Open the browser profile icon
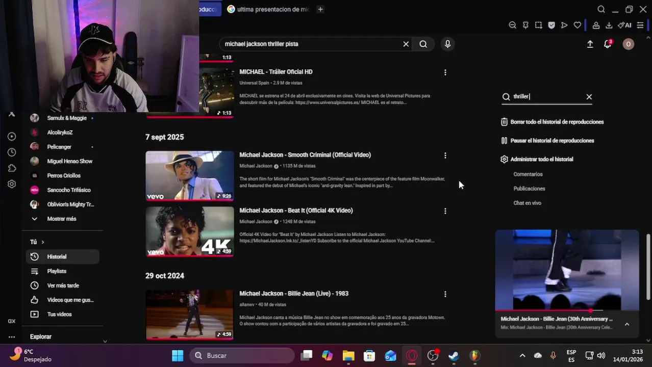This screenshot has width=652, height=367. (596, 25)
